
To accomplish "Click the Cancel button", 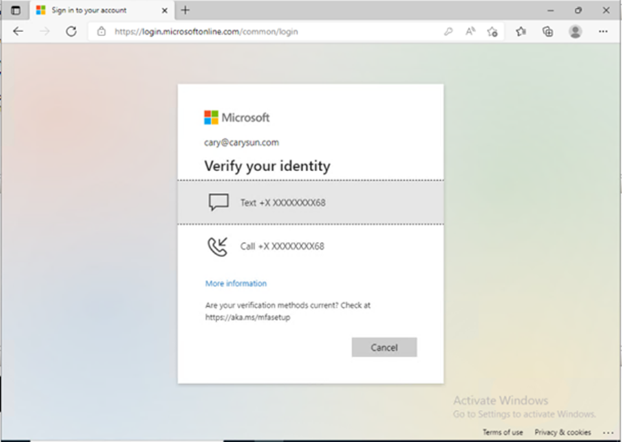I will click(384, 348).
